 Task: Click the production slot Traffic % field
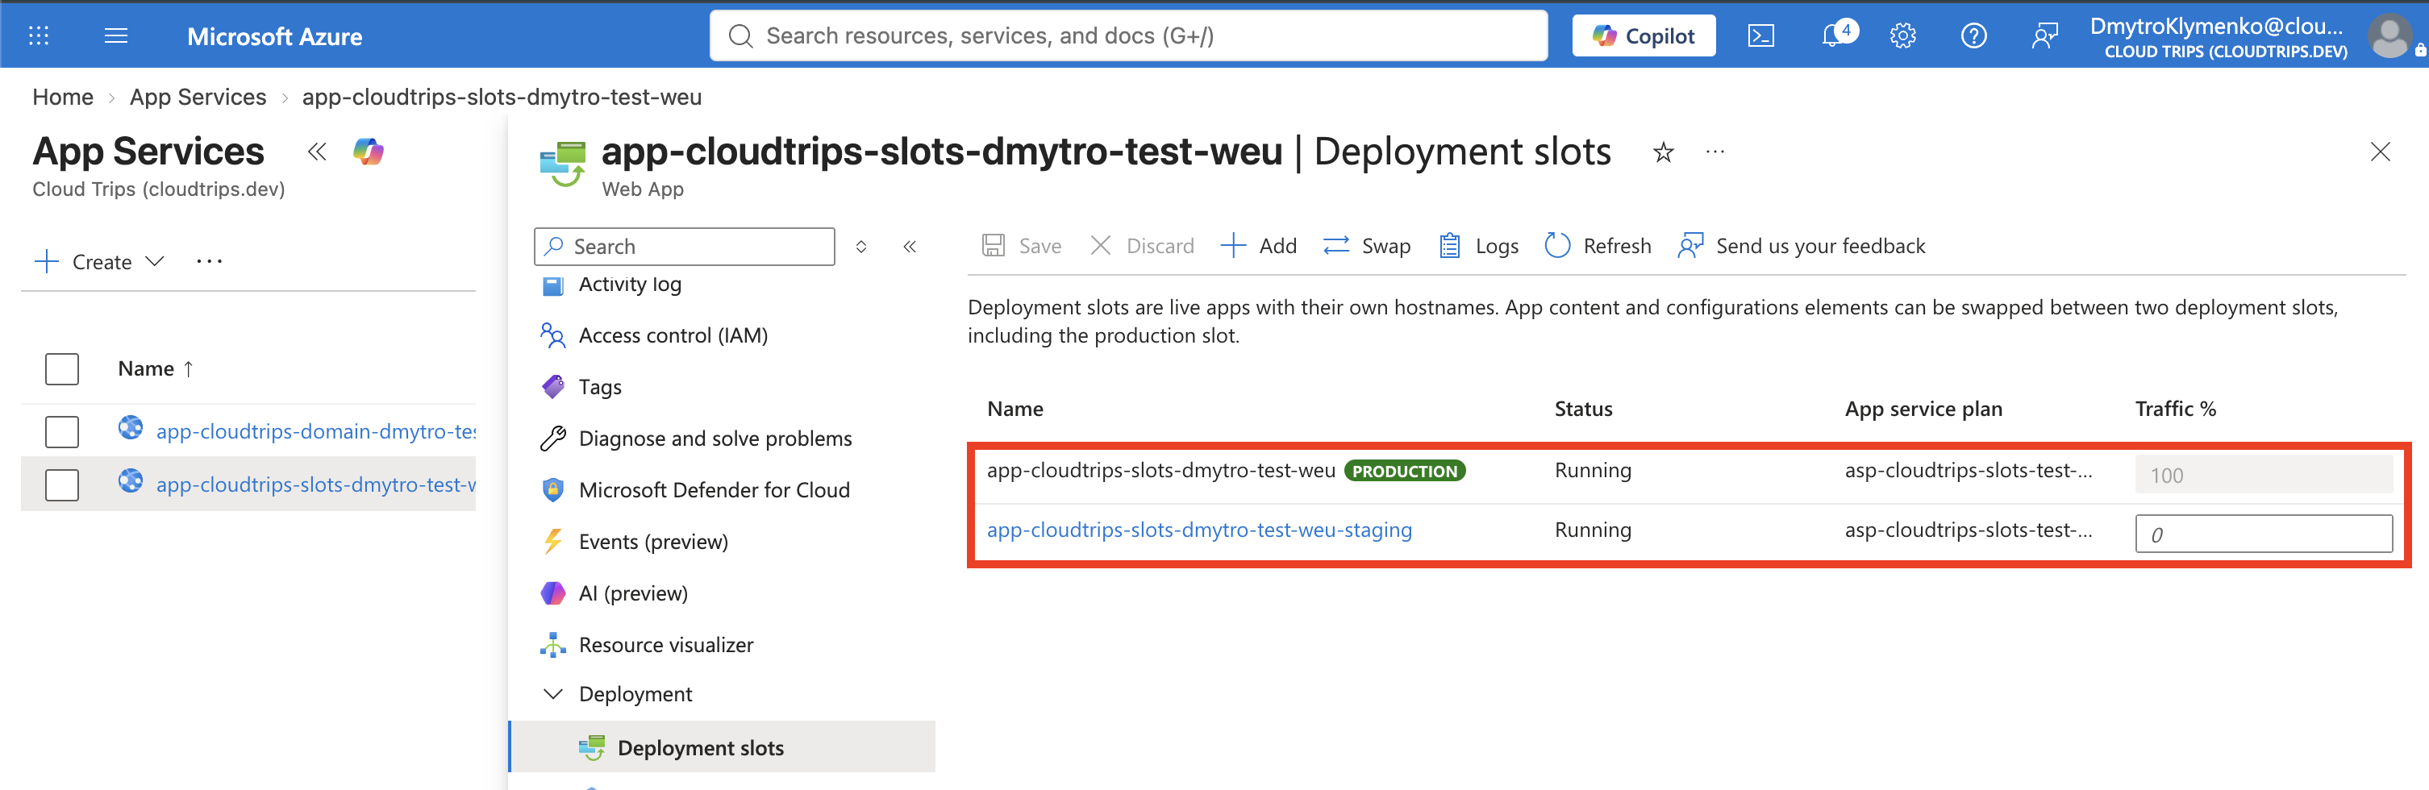click(x=2263, y=475)
